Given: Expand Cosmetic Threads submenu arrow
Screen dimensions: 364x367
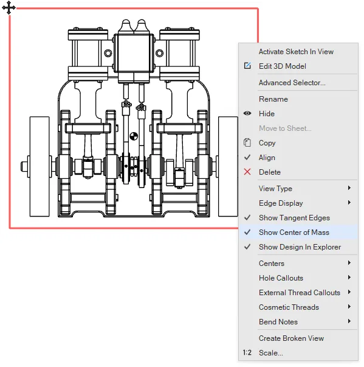Looking at the screenshot, I should 349,307.
